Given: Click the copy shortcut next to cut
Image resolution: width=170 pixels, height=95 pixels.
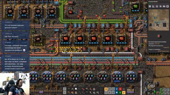Looking at the screenshot, I should (113, 92).
